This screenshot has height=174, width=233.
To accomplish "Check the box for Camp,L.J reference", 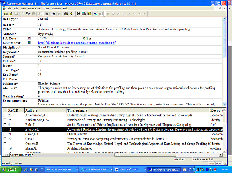I will pos(4,134).
